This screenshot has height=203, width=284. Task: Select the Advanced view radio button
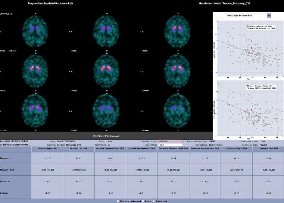(129, 201)
